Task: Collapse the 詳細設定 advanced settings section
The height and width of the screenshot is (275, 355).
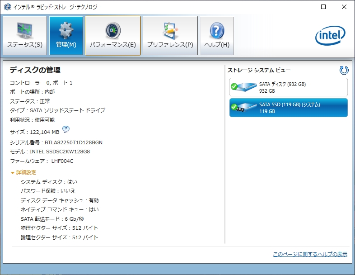Action: click(23, 172)
